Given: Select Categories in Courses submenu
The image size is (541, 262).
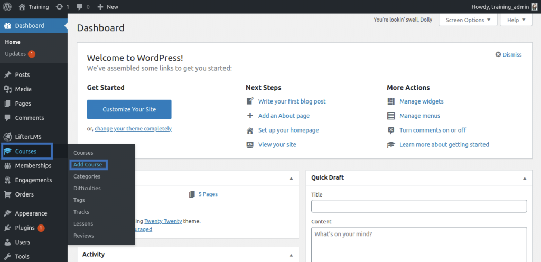Looking at the screenshot, I should pyautogui.click(x=87, y=176).
